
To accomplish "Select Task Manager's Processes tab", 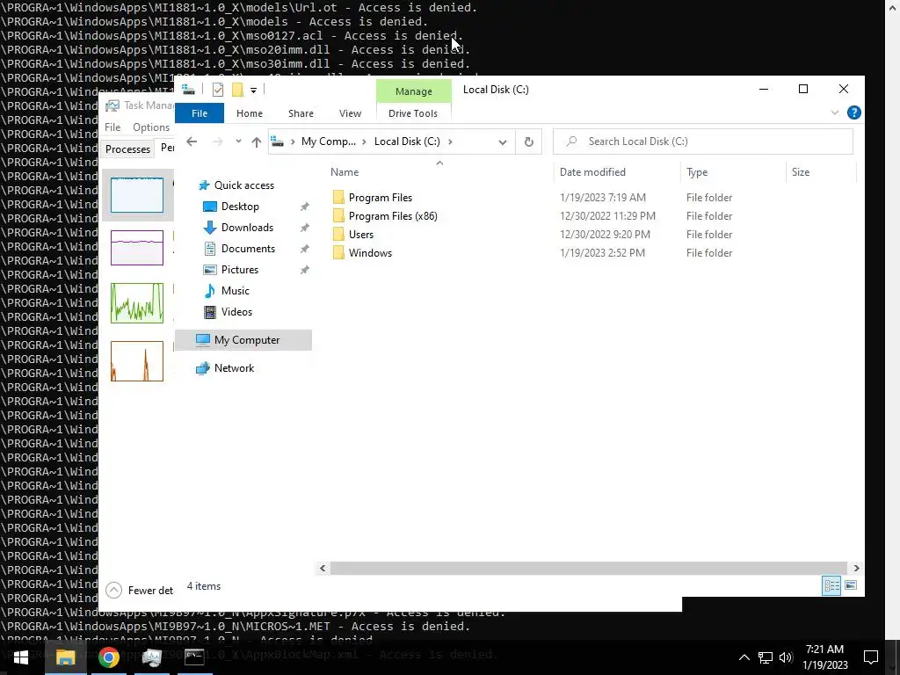I will pos(127,149).
